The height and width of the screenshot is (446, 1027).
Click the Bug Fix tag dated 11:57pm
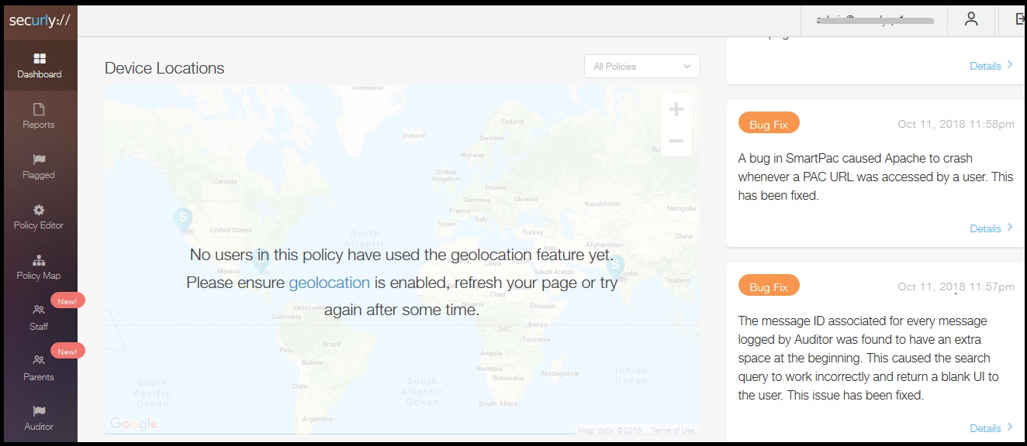click(x=769, y=286)
